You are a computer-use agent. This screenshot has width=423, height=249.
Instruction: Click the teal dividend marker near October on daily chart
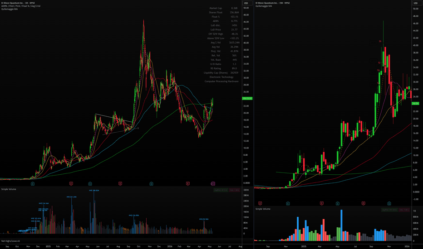(151, 184)
